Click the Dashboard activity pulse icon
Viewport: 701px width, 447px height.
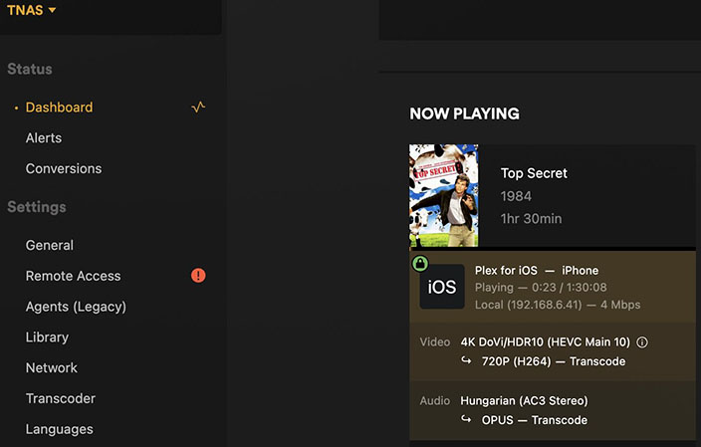coord(198,107)
